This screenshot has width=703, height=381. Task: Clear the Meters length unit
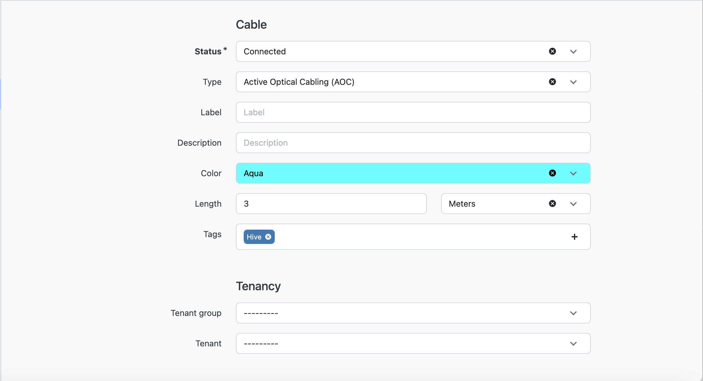(x=552, y=204)
